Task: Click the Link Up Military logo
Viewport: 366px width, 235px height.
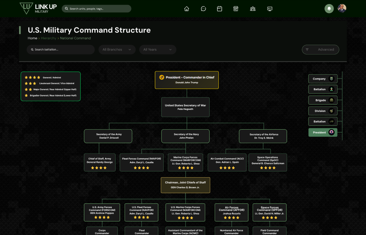Action: pos(38,9)
